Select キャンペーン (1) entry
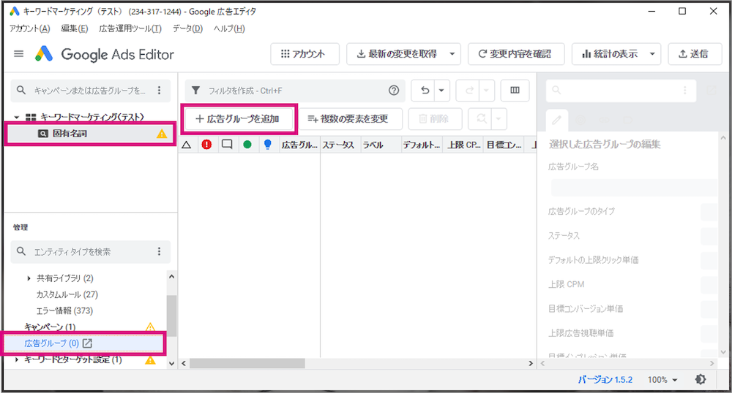The height and width of the screenshot is (393, 732). pos(50,327)
